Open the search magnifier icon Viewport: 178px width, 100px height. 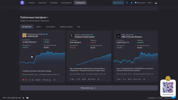pos(127,2)
